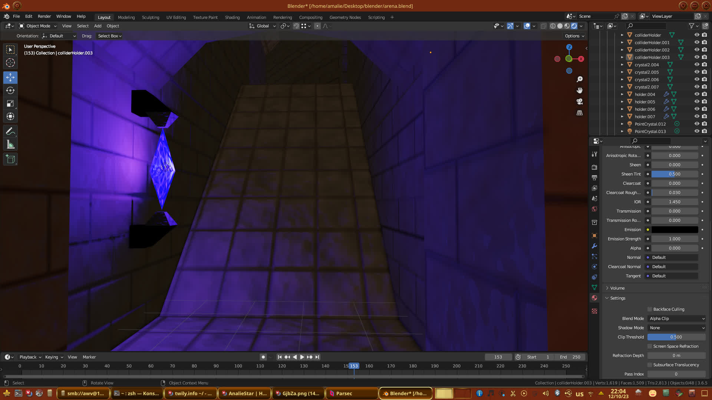
Task: Choose the Annotate pencil tool
Action: [10, 131]
